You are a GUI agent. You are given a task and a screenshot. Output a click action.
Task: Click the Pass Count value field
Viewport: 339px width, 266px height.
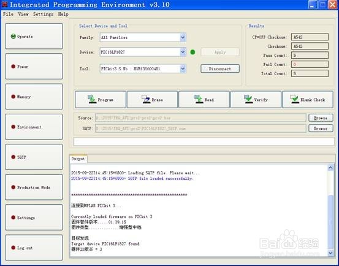coord(310,55)
